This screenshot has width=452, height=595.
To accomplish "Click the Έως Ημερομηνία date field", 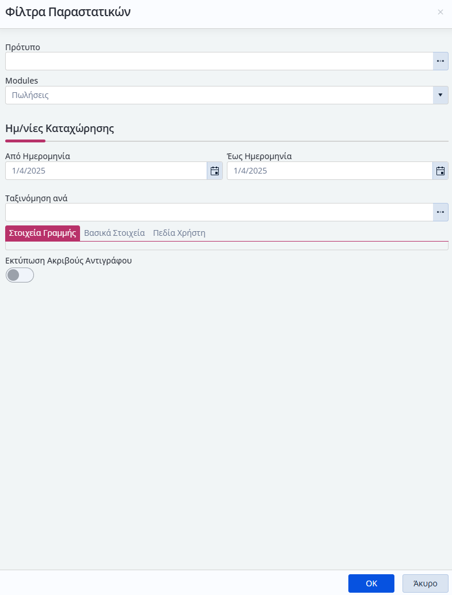I will (329, 171).
